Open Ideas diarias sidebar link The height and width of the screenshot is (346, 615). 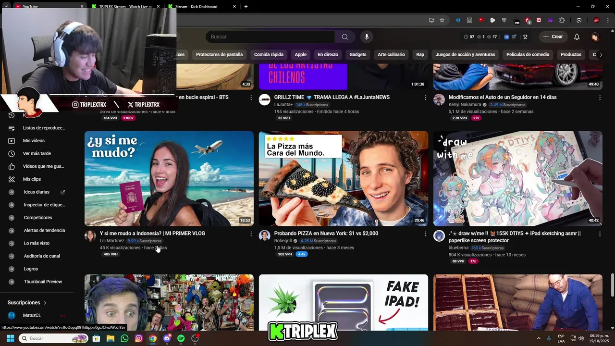(37, 192)
